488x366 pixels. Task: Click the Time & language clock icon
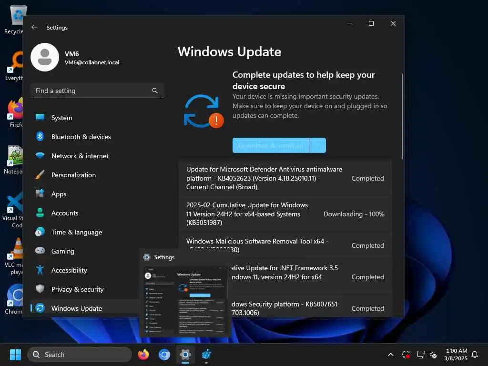click(40, 232)
